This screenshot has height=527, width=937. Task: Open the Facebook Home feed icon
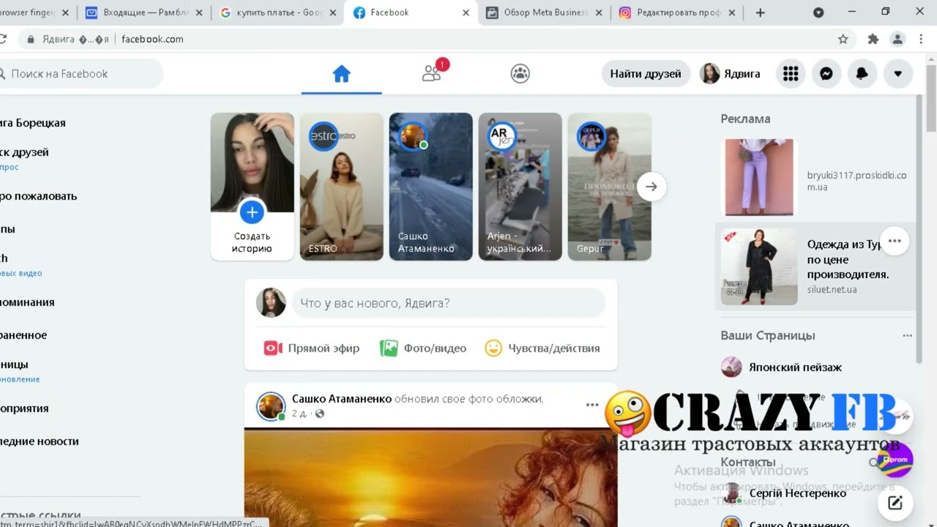pyautogui.click(x=341, y=73)
